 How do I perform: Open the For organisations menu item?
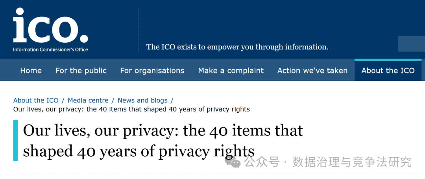pos(152,71)
